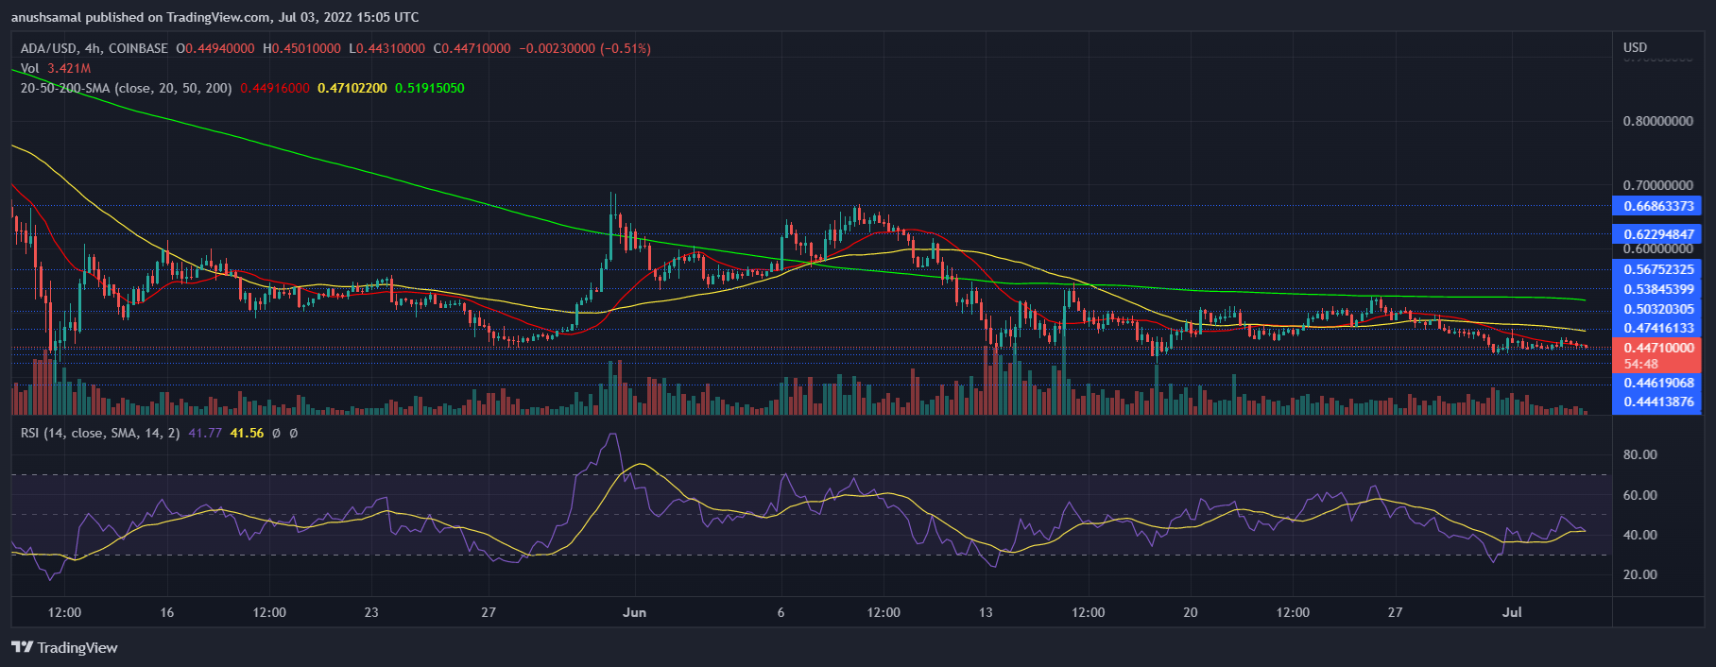The image size is (1716, 667).
Task: Click the TradingView logo
Action: pos(64,647)
